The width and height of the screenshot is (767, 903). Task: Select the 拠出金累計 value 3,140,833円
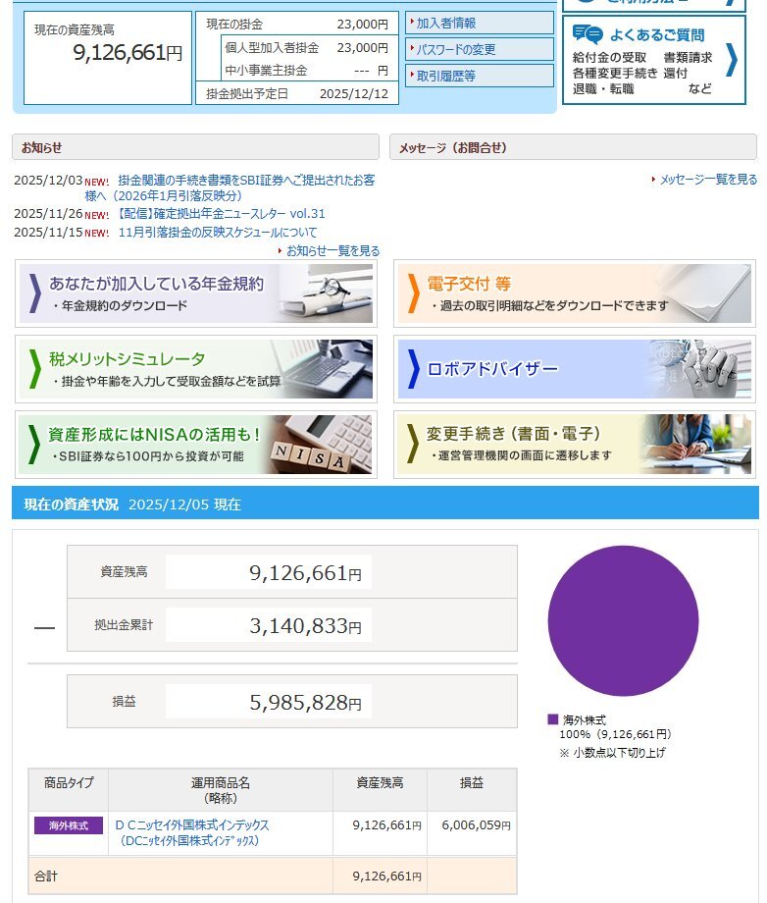[306, 626]
